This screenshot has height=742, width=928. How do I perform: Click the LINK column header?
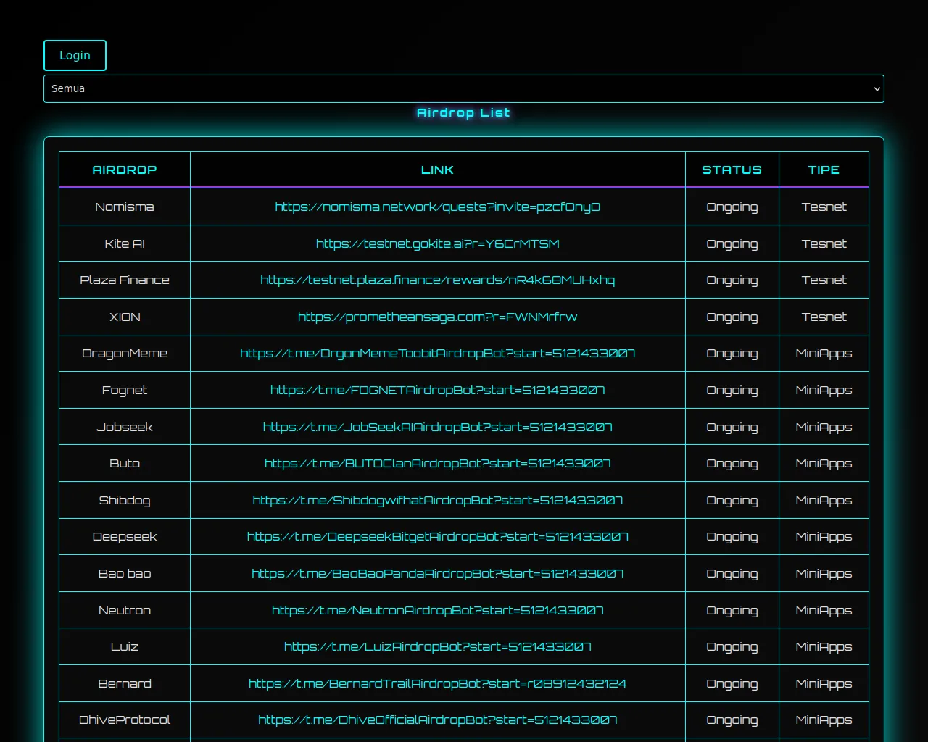click(x=438, y=170)
